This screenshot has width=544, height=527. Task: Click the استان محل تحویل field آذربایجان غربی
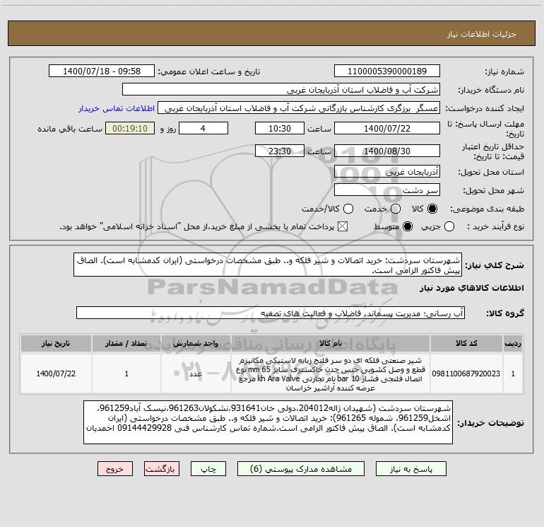click(387, 172)
